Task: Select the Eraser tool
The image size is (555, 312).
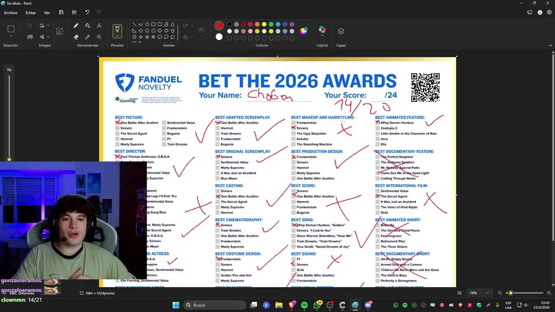Action: 76,37
